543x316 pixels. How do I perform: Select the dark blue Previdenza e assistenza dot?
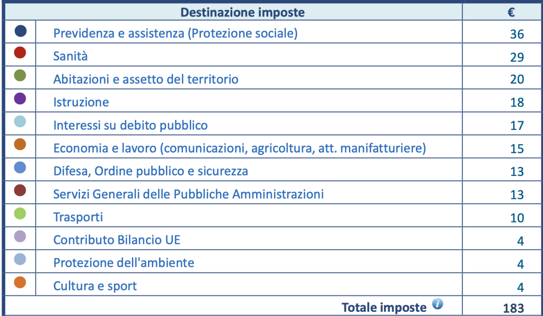(x=21, y=31)
